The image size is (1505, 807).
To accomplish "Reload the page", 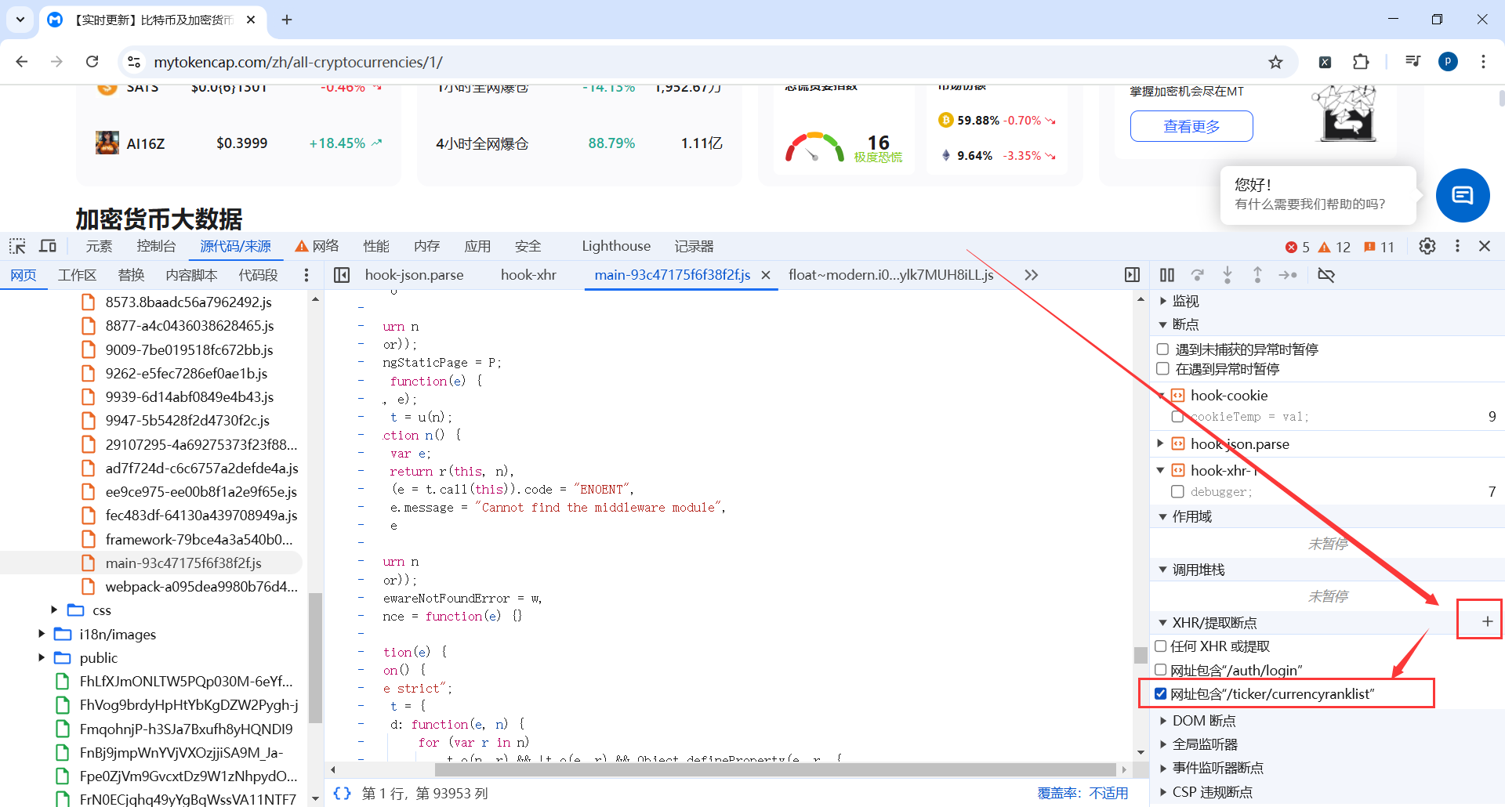I will click(92, 62).
